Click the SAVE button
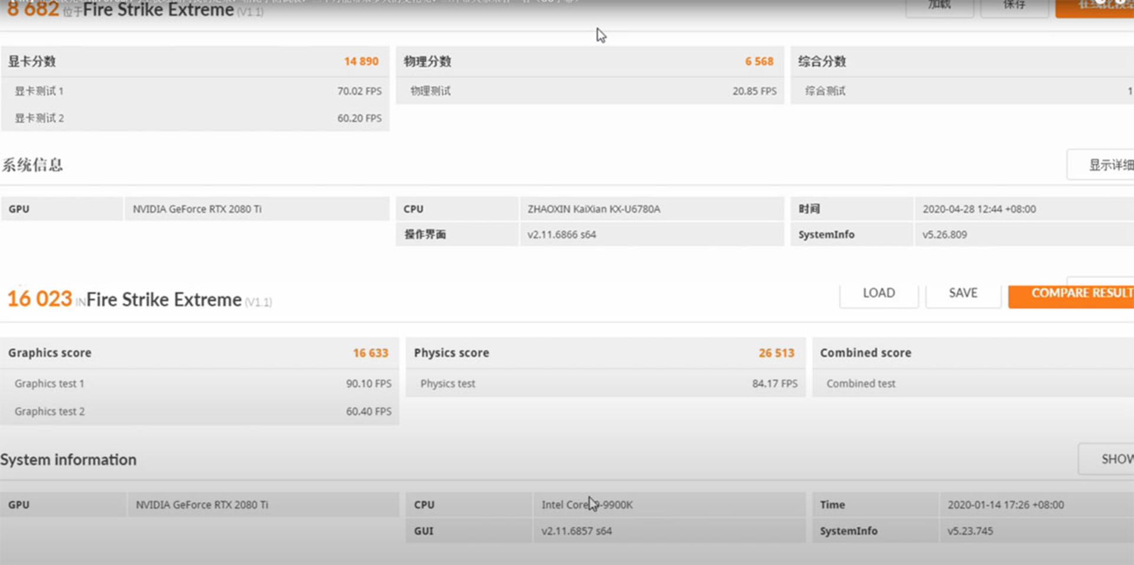Viewport: 1134px width, 565px height. (x=963, y=293)
